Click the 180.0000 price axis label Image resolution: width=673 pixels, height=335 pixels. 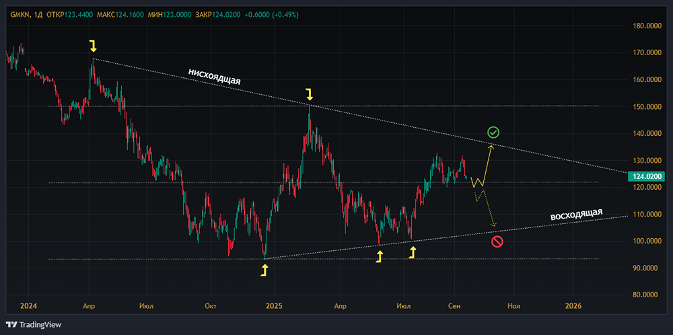[x=647, y=26]
